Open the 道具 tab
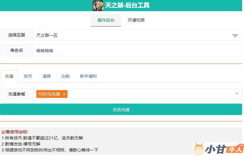The height and width of the screenshot is (156, 244). (x=47, y=76)
